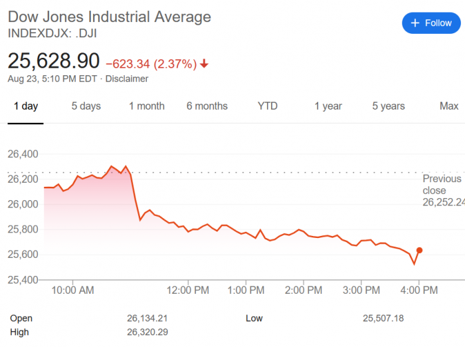
Task: Open the 5 years tab
Action: (389, 106)
